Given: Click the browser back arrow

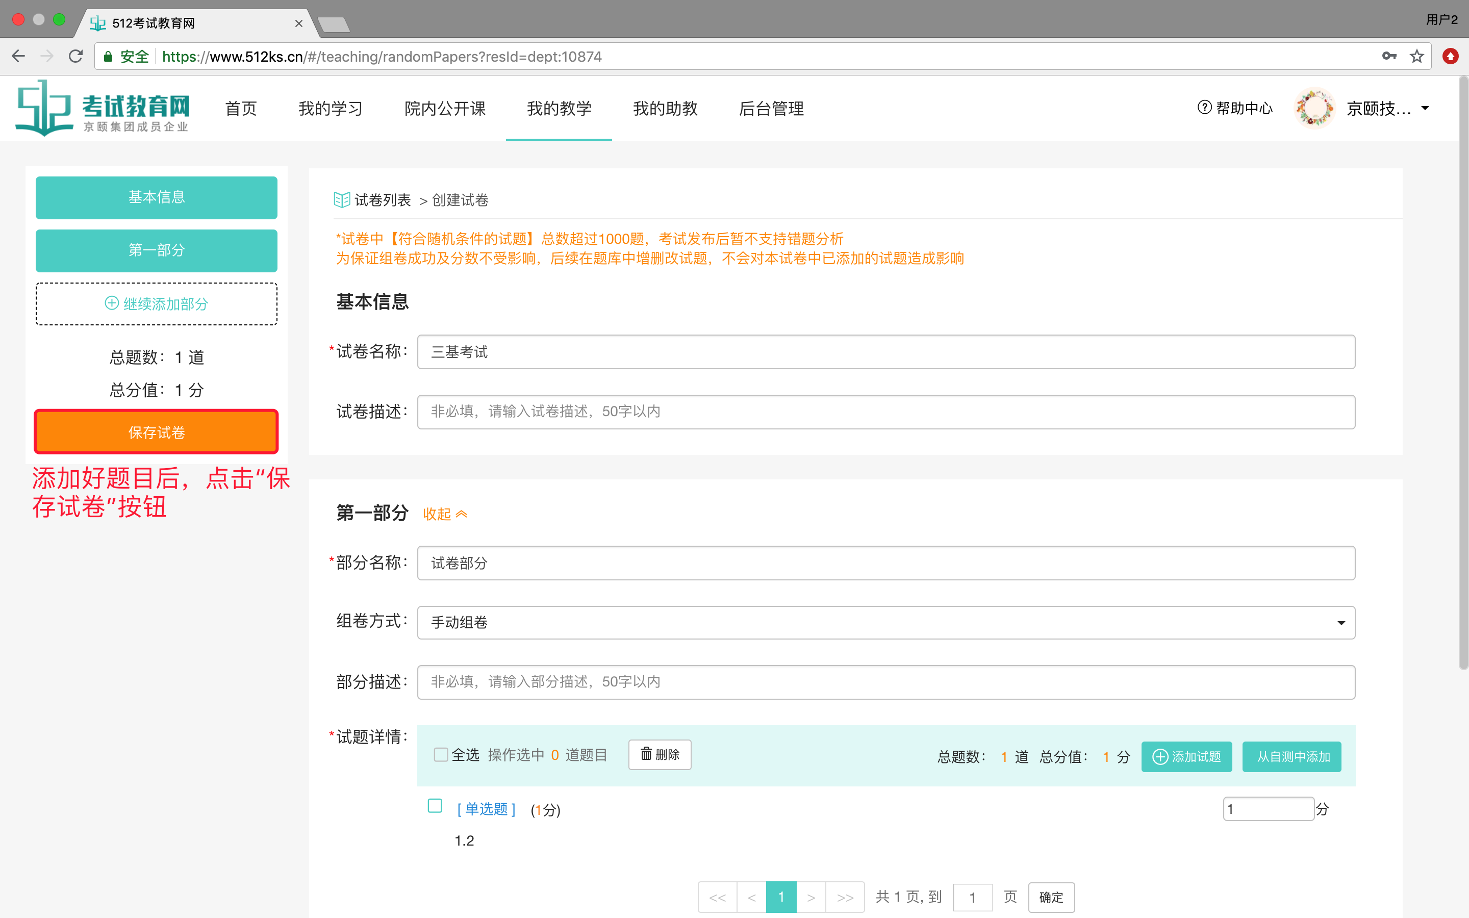Looking at the screenshot, I should (19, 57).
